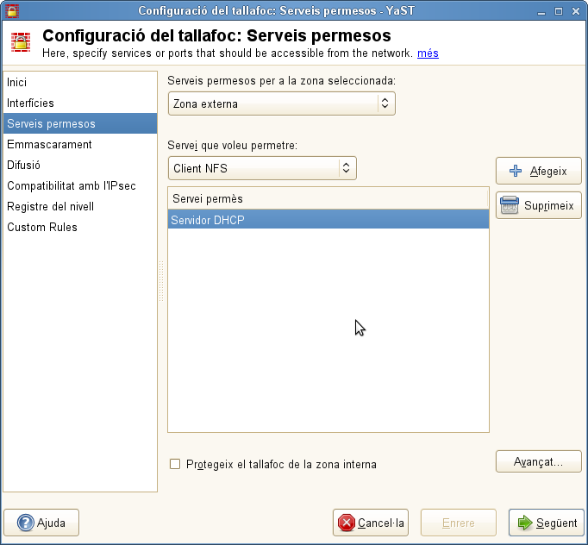Image resolution: width=588 pixels, height=545 pixels.
Task: Open the Inici section
Action: point(17,82)
